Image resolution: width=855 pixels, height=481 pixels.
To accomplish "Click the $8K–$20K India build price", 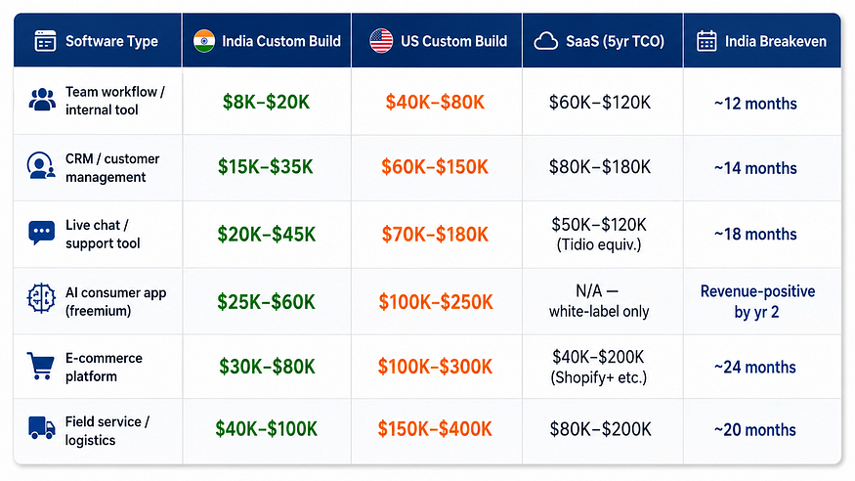I will (x=266, y=102).
